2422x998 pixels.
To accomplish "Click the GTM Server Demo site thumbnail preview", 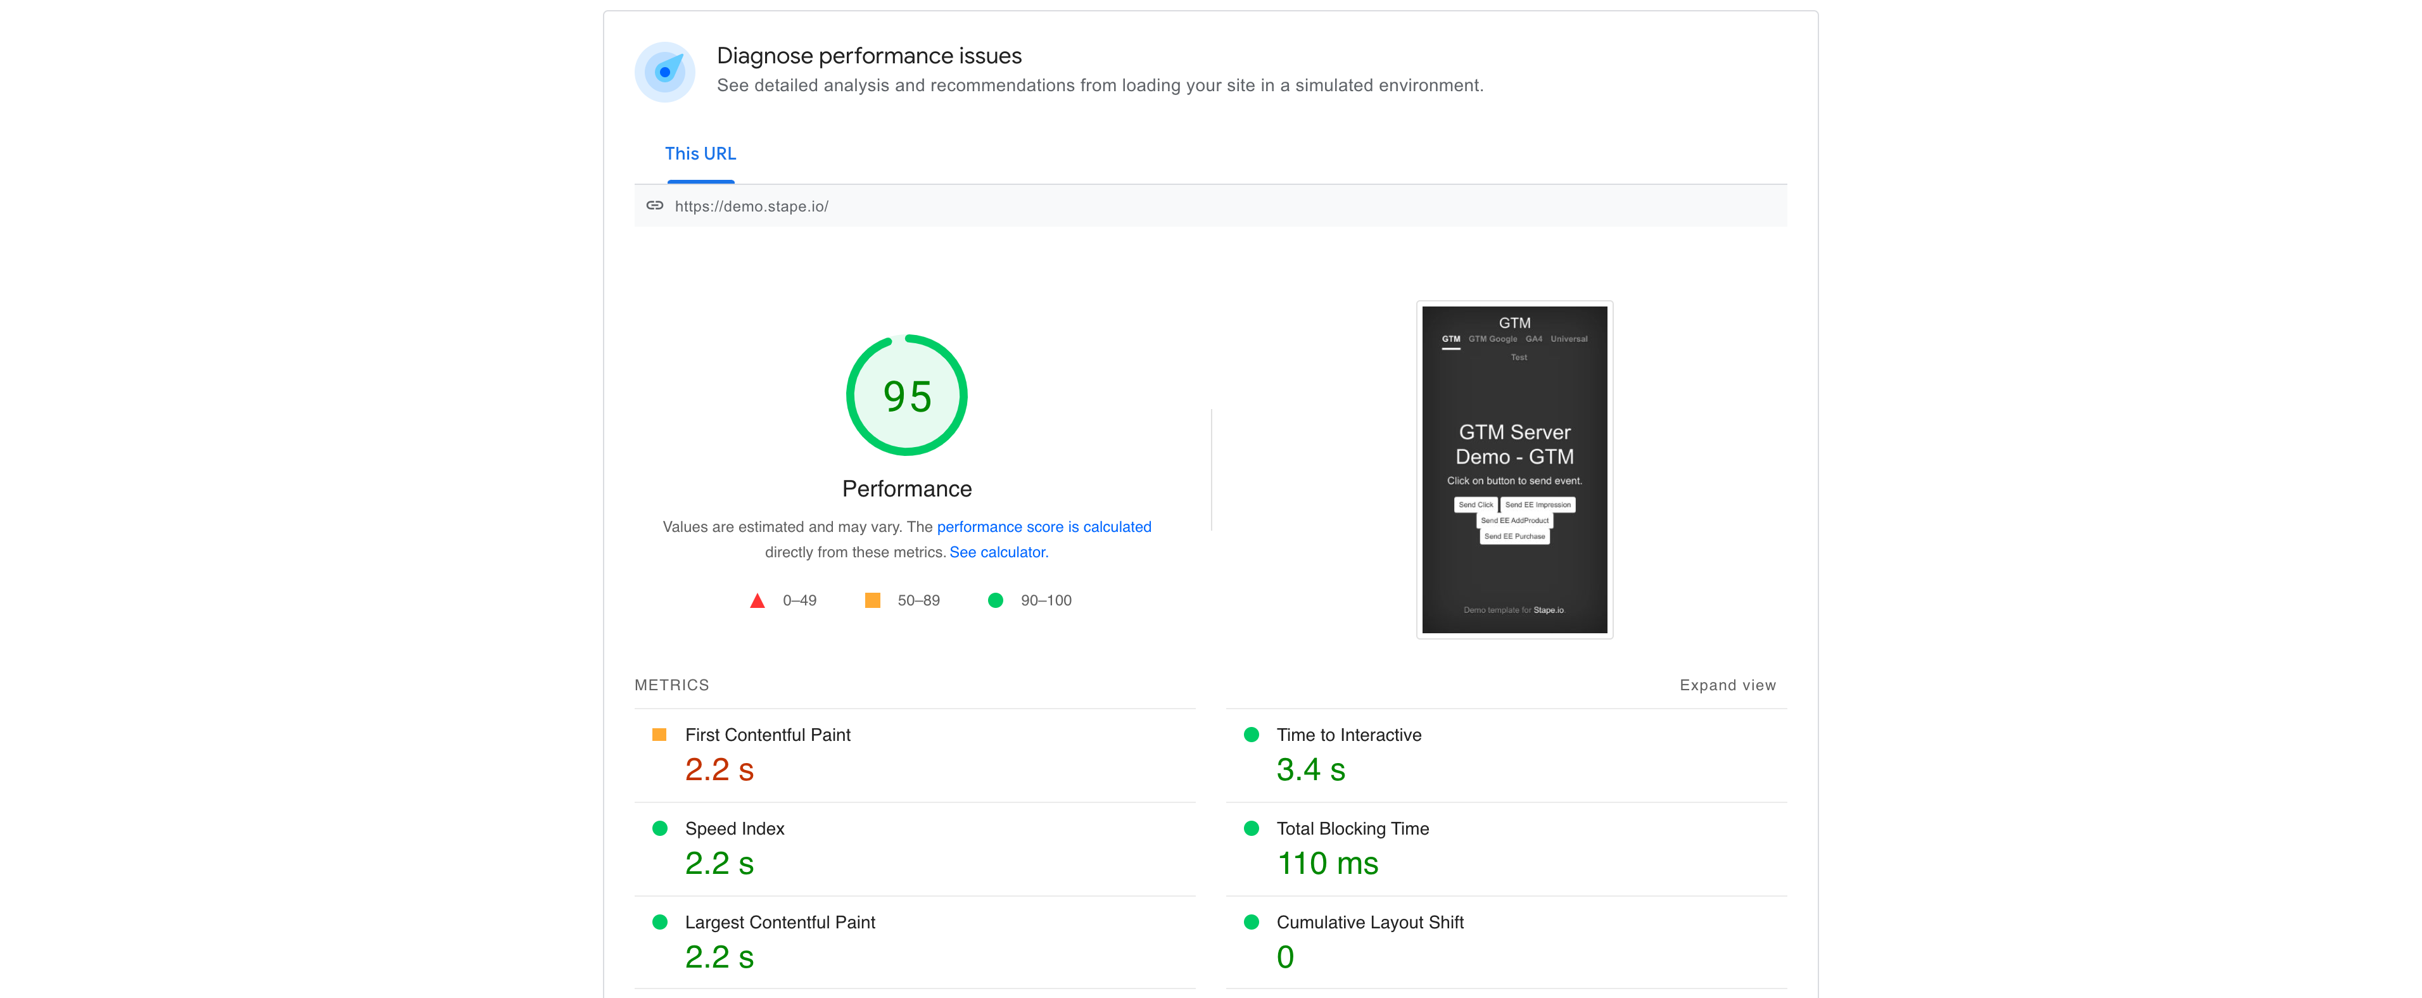I will click(1514, 468).
